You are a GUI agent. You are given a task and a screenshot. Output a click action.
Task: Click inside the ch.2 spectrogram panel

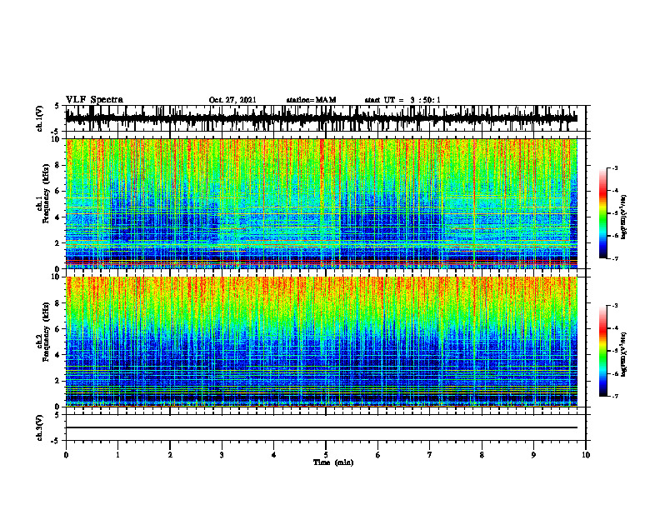[322, 342]
